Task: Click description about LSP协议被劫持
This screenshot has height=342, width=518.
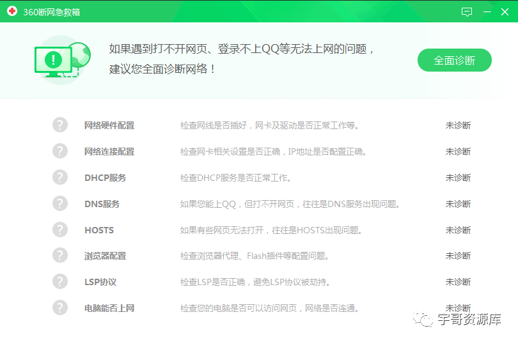Action: (255, 282)
